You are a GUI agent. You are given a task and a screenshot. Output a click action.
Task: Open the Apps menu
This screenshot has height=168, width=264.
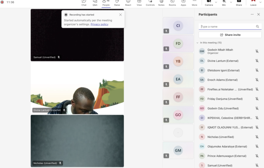pyautogui.click(x=183, y=3)
